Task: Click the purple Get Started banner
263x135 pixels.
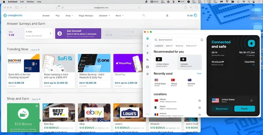Action: click(78, 33)
